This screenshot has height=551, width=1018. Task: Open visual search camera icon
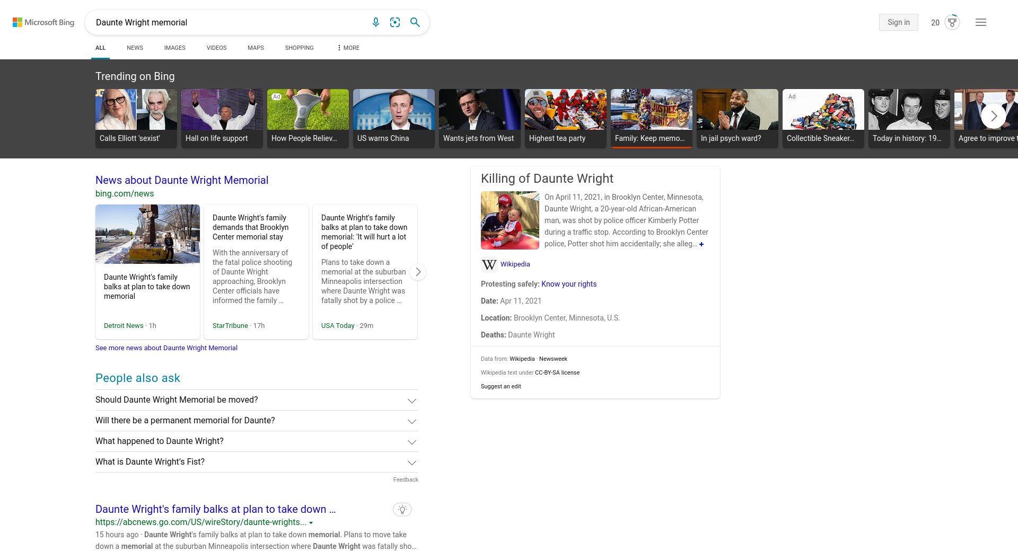point(395,22)
